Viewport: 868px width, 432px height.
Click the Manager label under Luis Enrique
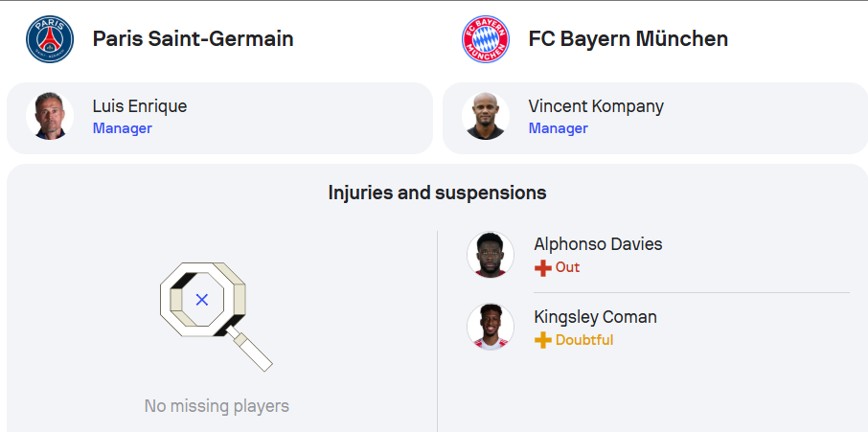tap(123, 128)
